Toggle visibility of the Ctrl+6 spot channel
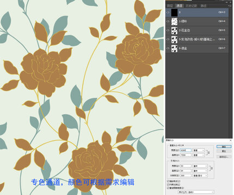234x195 pixels. pos(168,39)
